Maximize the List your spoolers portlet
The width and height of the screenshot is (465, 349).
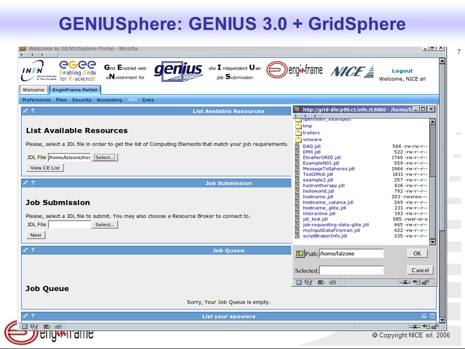[x=433, y=316]
